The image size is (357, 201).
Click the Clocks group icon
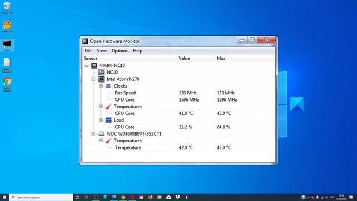tap(108, 86)
